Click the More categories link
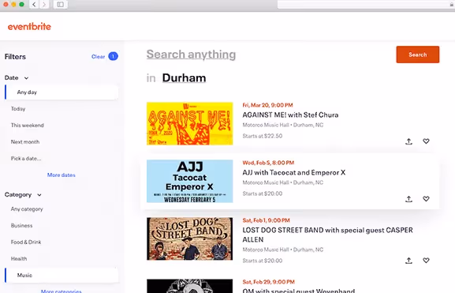 coord(62,291)
